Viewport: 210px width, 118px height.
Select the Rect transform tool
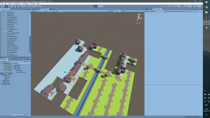(17, 6)
